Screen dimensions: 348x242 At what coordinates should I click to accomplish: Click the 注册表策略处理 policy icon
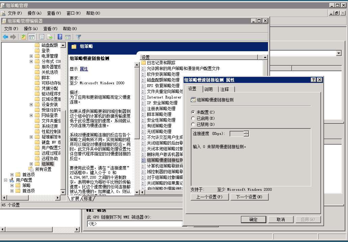[143, 109]
